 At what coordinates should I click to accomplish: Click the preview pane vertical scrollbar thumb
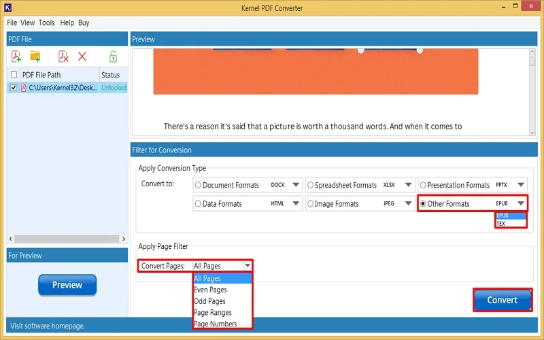click(532, 61)
